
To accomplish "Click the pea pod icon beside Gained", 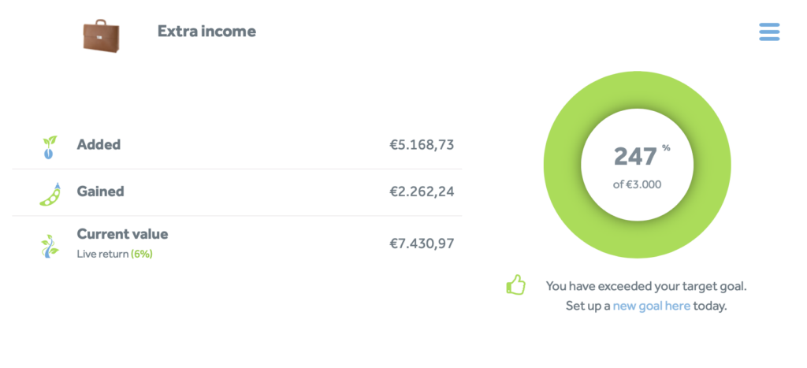I will pos(50,193).
